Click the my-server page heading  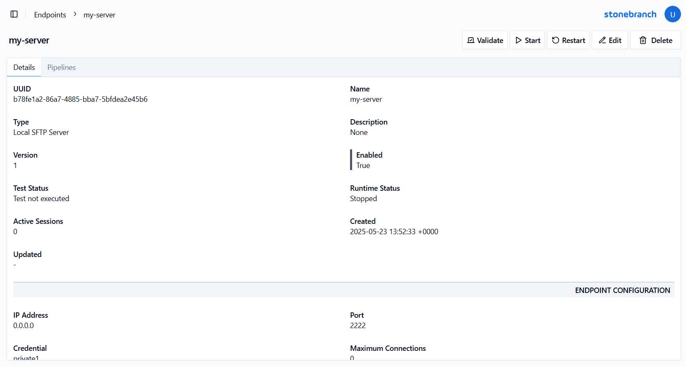[x=29, y=41]
